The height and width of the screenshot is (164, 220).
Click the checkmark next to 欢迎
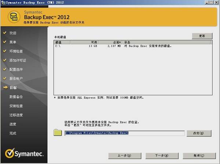(x=4, y=33)
